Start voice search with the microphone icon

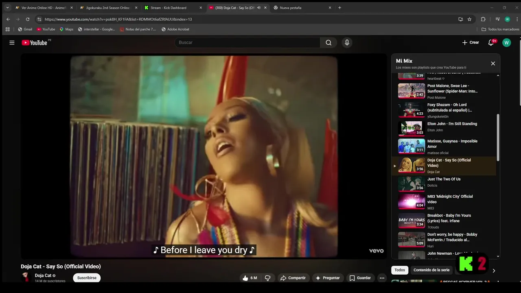347,43
